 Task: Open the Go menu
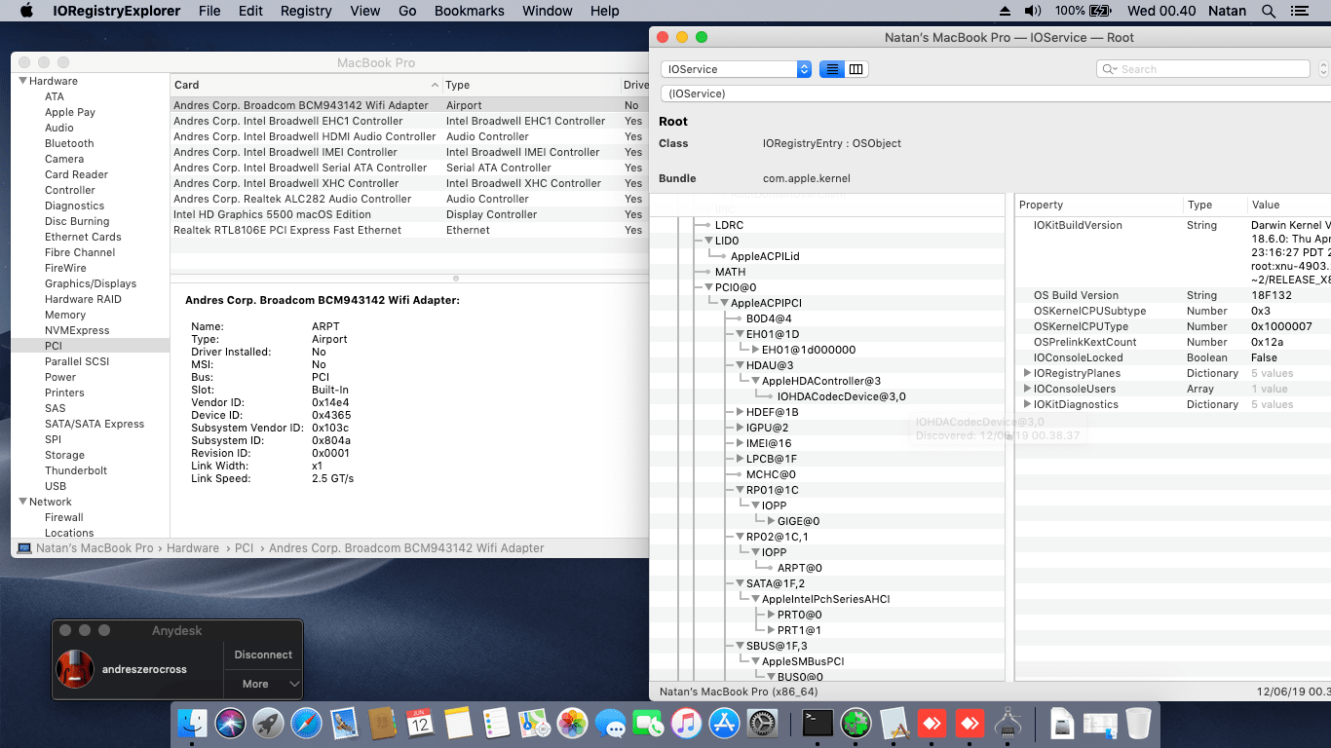tap(407, 11)
